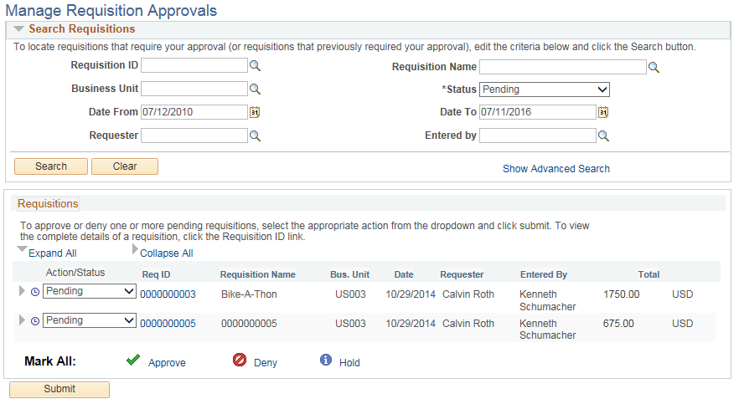
Task: Open the Status dropdown in search criteria
Action: (545, 89)
